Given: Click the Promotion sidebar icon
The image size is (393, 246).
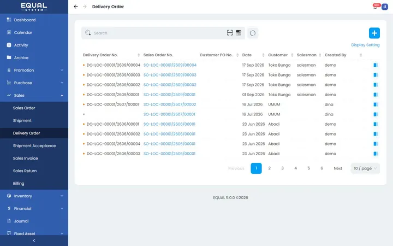Looking at the screenshot, I should click(9, 70).
